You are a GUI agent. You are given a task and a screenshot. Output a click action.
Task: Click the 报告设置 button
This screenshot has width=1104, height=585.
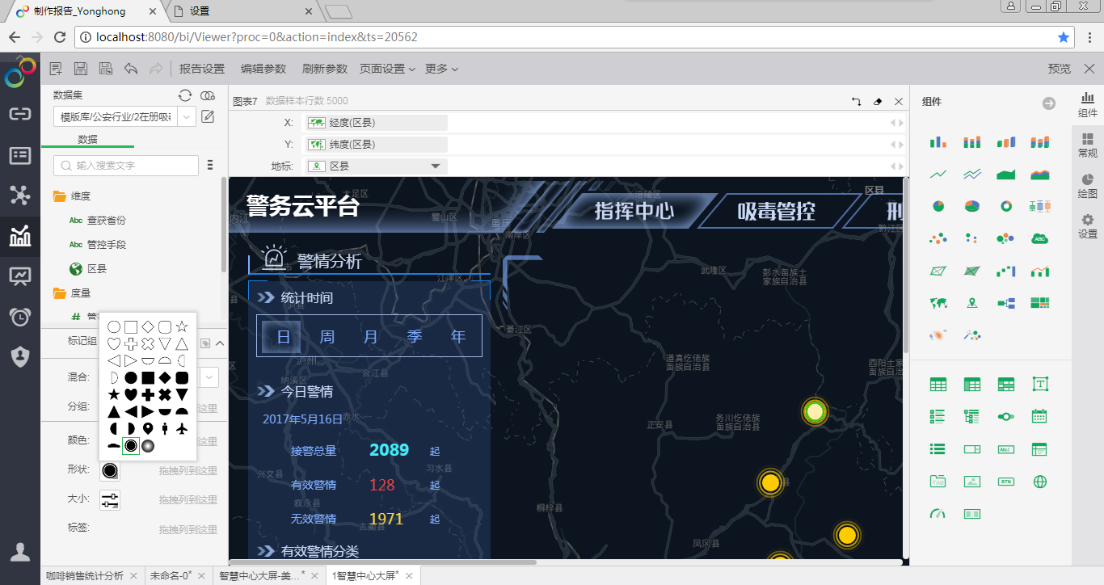tap(202, 69)
